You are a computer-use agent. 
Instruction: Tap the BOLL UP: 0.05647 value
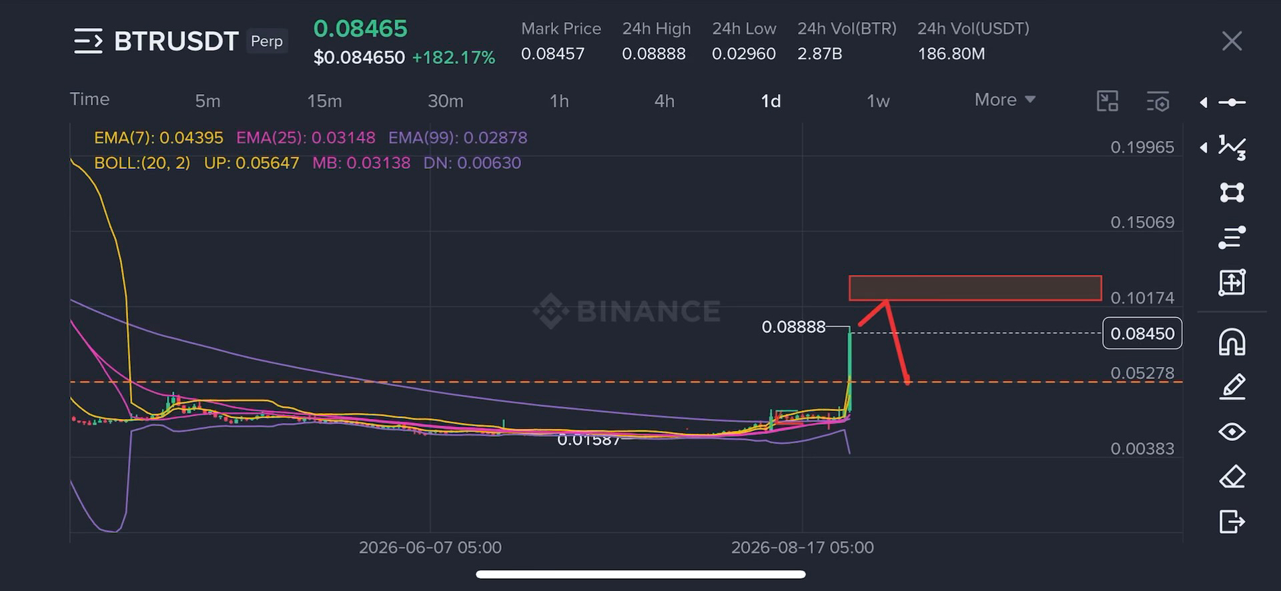click(x=252, y=163)
